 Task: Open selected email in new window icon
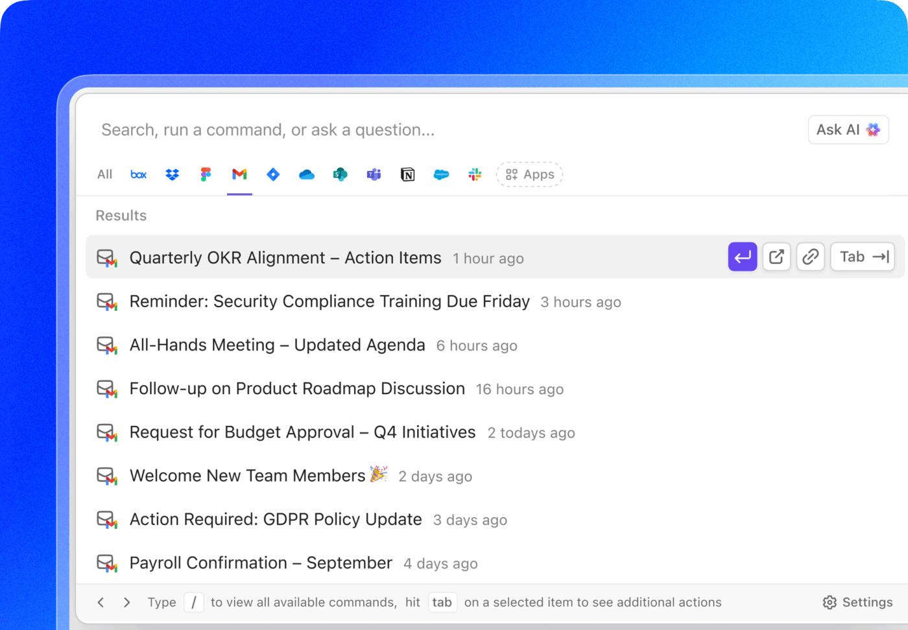coord(776,257)
